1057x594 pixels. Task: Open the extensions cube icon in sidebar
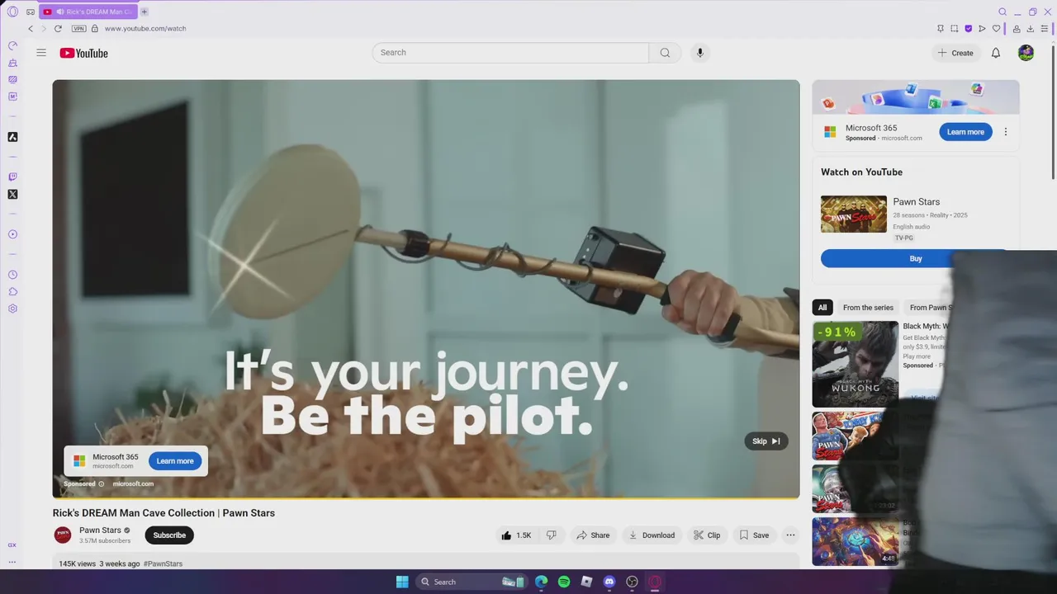[12, 292]
